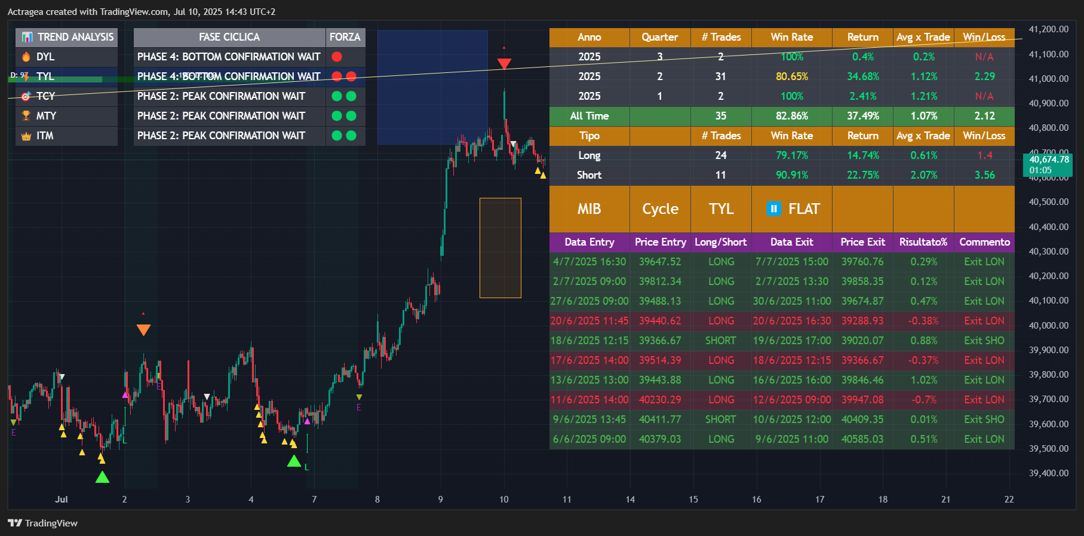Viewport: 1084px width, 536px height.
Task: Click the Quarter column header
Action: click(660, 37)
